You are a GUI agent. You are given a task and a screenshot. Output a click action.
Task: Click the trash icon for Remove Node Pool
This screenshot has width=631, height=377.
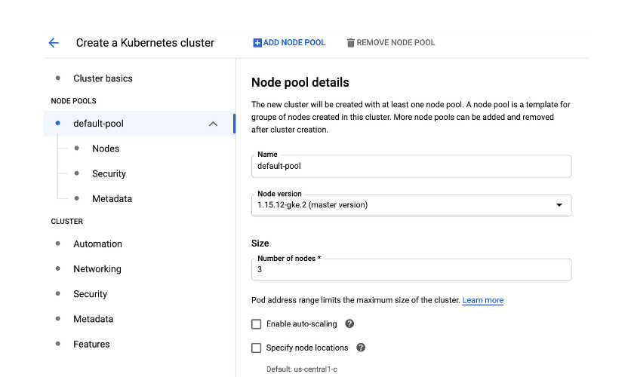(350, 43)
